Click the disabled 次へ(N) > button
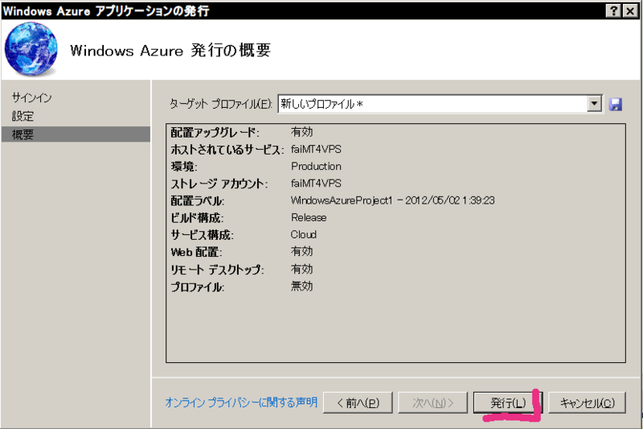Viewport: 643px width, 429px height. click(432, 402)
